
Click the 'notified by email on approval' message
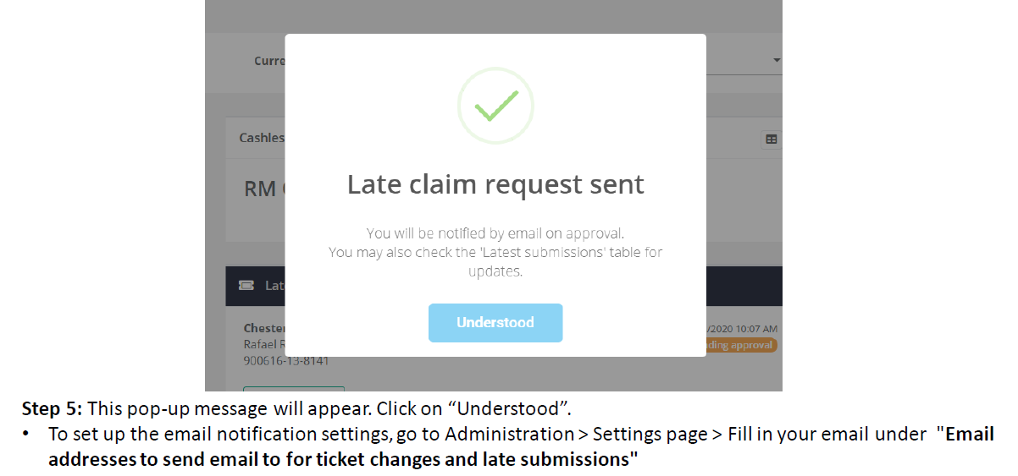point(495,233)
